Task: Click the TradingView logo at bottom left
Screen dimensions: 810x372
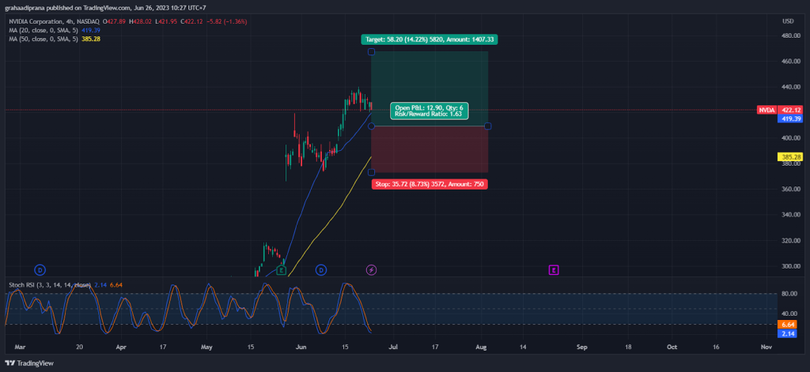Action: 29,363
